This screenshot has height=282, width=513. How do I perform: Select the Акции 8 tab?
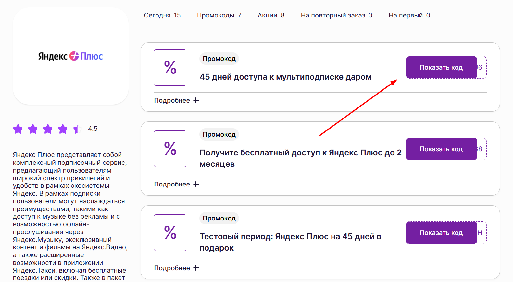coord(271,15)
